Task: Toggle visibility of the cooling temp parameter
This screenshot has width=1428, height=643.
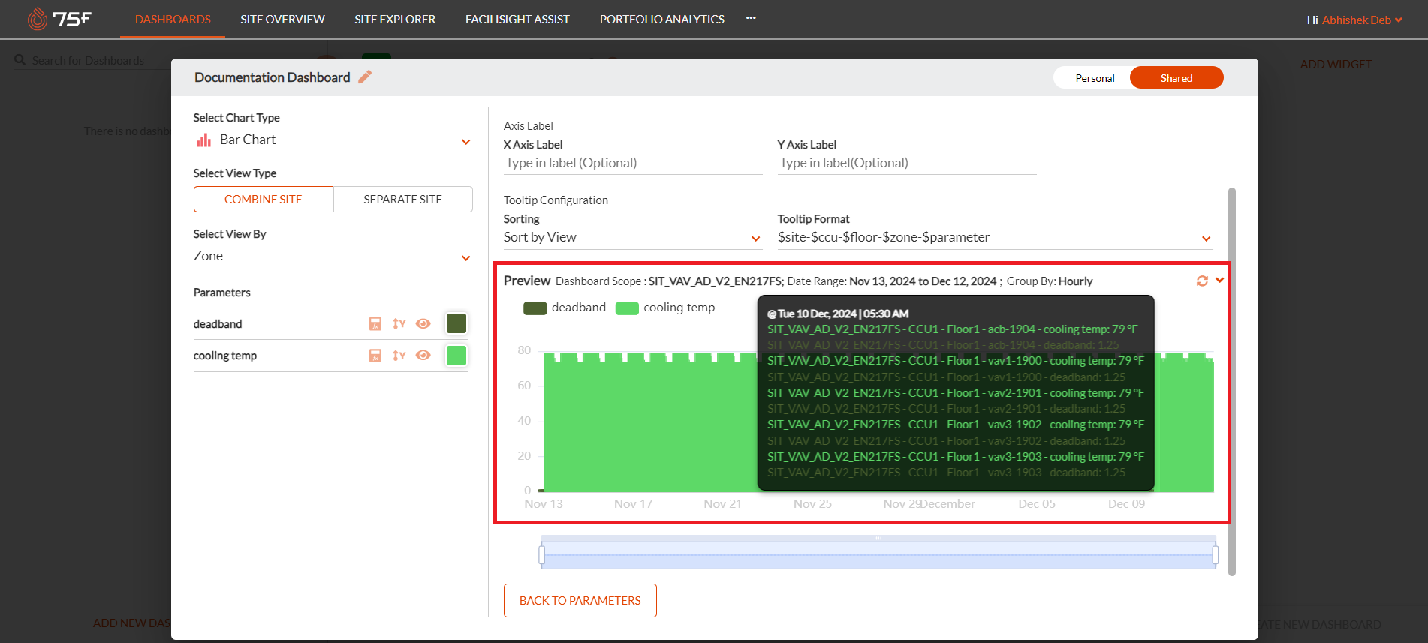Action: [423, 355]
